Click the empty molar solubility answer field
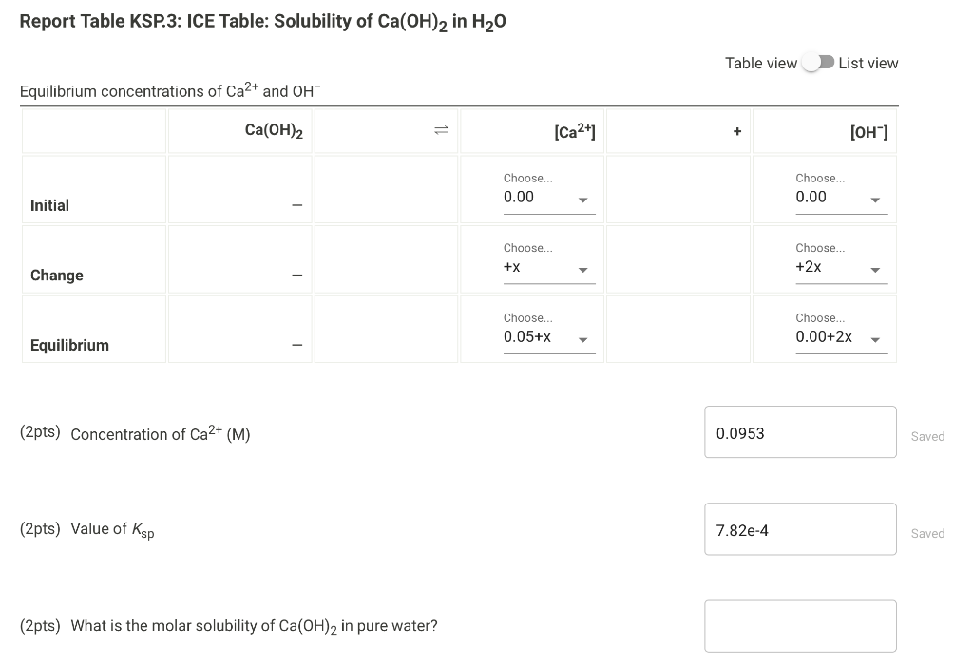This screenshot has height=666, width=973. [799, 625]
